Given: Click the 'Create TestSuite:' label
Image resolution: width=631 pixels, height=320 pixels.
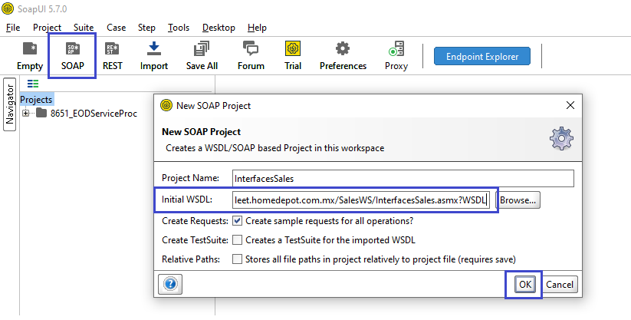Looking at the screenshot, I should [196, 240].
